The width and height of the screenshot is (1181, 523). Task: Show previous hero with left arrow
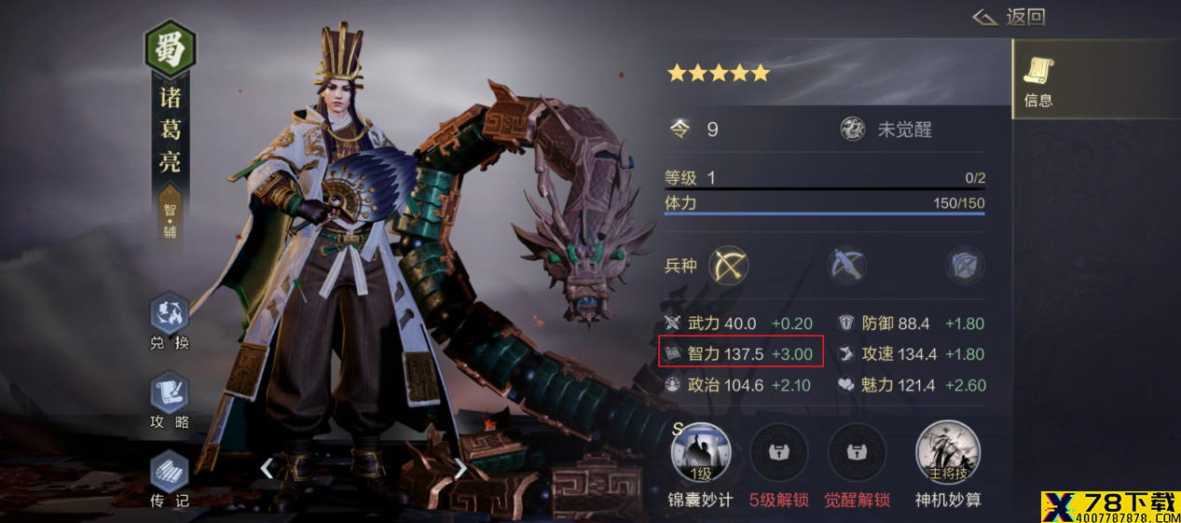click(267, 468)
